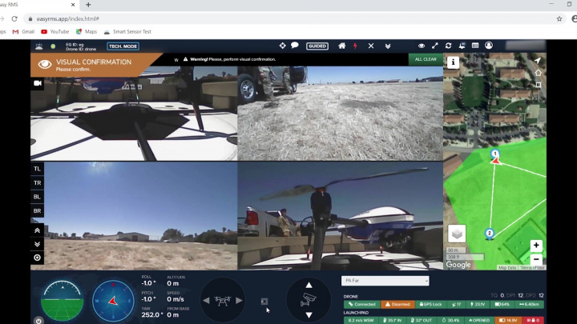
Task: Click the map square boundary icon
Action: pos(539,85)
